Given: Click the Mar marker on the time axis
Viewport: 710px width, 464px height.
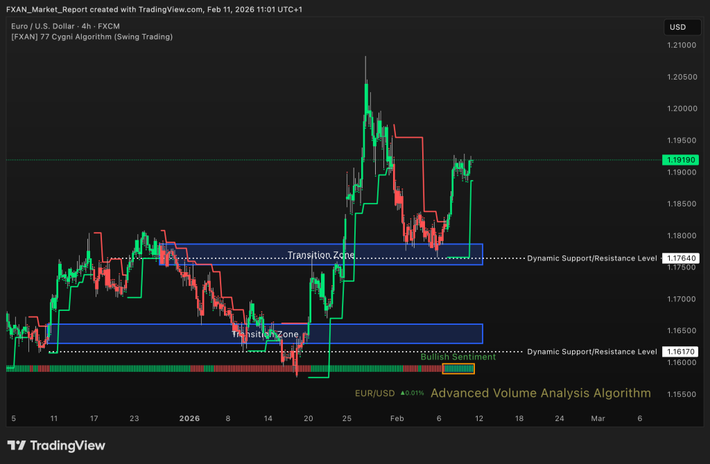Looking at the screenshot, I should (597, 418).
